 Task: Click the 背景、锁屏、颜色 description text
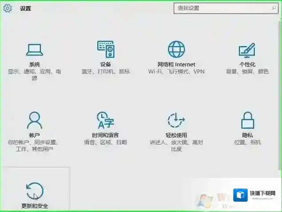tap(247, 71)
